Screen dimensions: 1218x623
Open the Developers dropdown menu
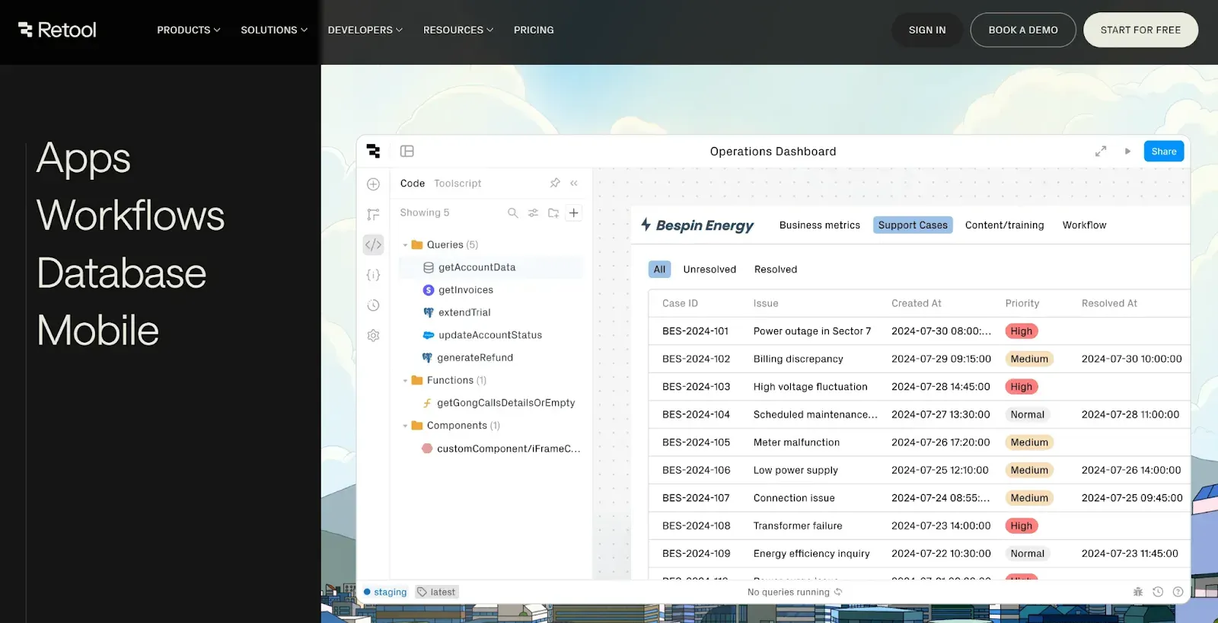pos(365,30)
